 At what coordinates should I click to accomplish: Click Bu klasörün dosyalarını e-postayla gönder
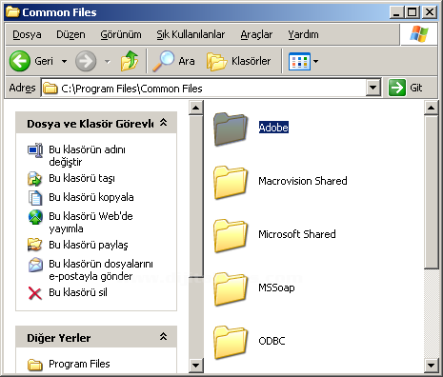pos(101,269)
